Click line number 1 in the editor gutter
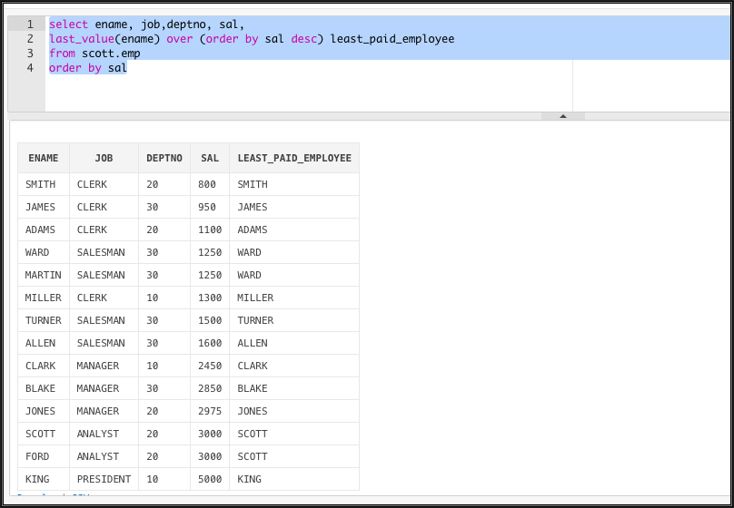Image resolution: width=734 pixels, height=508 pixels. 30,24
